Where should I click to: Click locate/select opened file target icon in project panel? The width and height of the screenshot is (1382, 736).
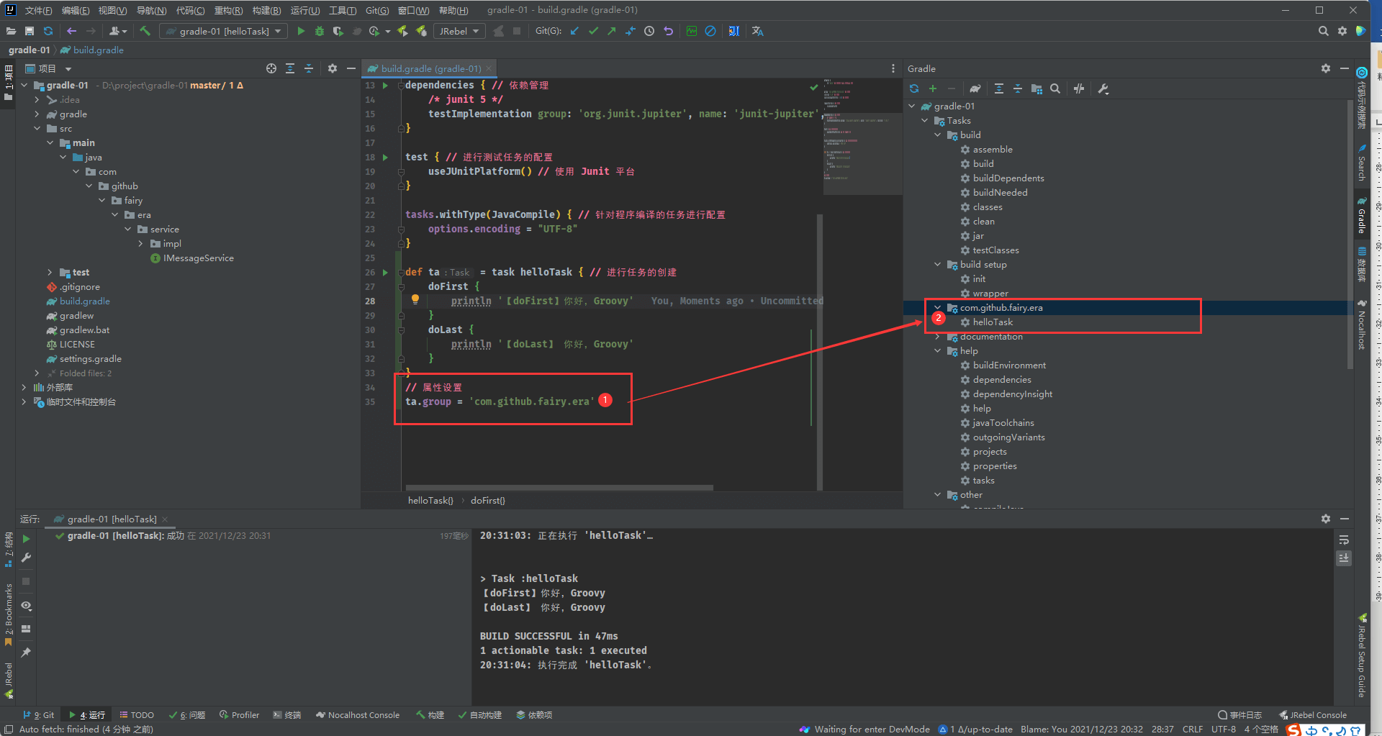coord(271,68)
